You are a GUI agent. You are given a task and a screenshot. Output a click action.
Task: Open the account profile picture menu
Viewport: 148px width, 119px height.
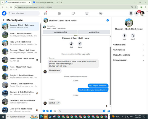(x=142, y=13)
